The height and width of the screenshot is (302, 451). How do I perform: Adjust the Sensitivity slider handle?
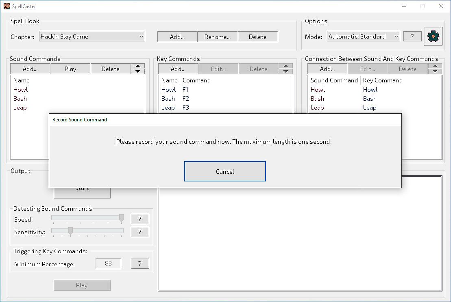click(70, 231)
